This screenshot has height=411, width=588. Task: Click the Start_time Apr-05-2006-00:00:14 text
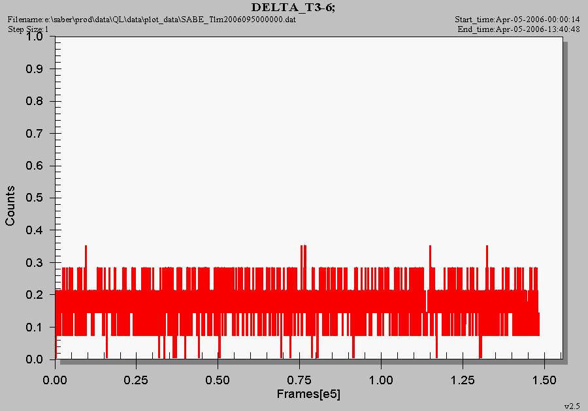(517, 20)
